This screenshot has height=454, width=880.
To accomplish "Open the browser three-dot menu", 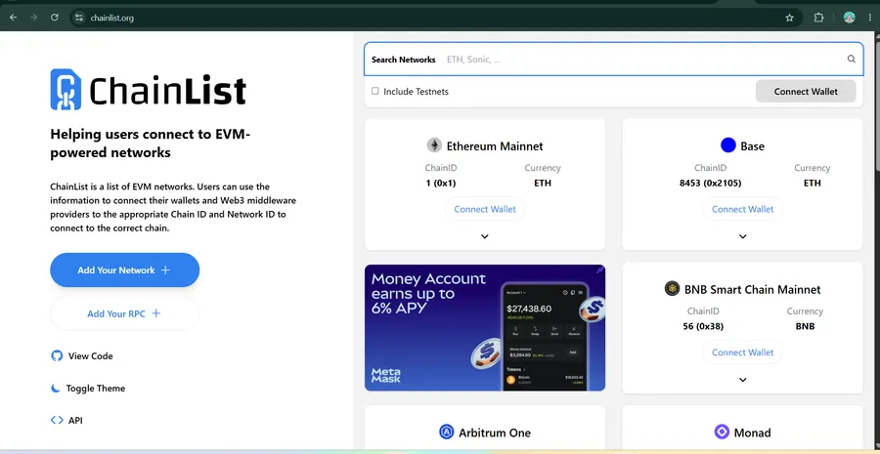I will (x=869, y=18).
